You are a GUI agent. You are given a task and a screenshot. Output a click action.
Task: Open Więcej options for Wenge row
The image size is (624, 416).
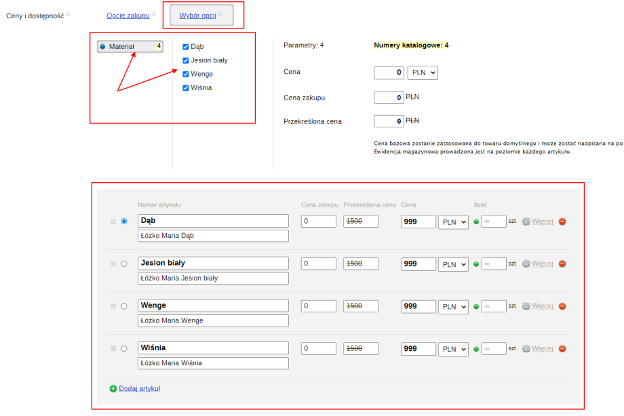[x=543, y=306]
